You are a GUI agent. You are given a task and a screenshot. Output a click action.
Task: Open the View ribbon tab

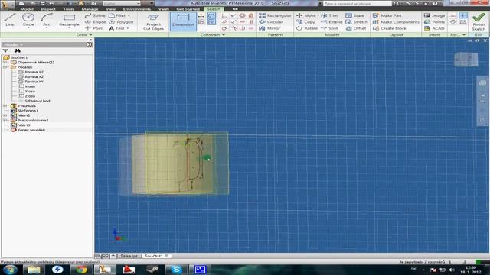110,9
